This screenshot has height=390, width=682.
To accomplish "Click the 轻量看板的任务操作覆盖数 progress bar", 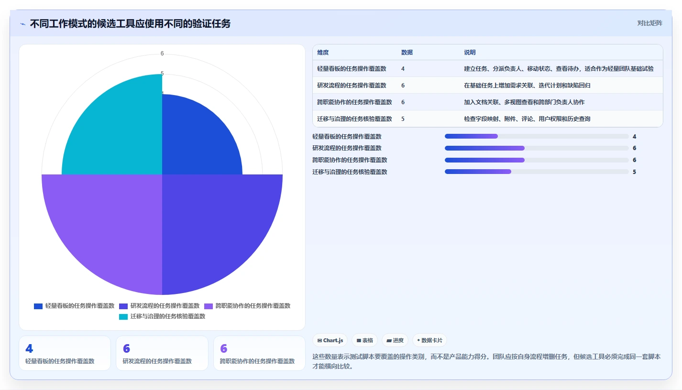I will click(537, 136).
